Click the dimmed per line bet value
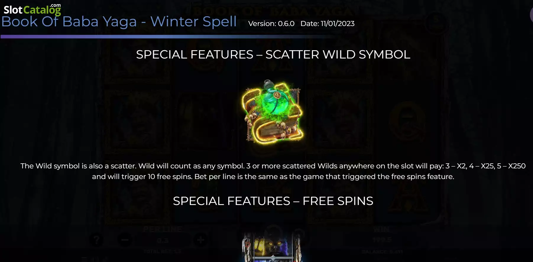The image size is (533, 262). [163, 240]
